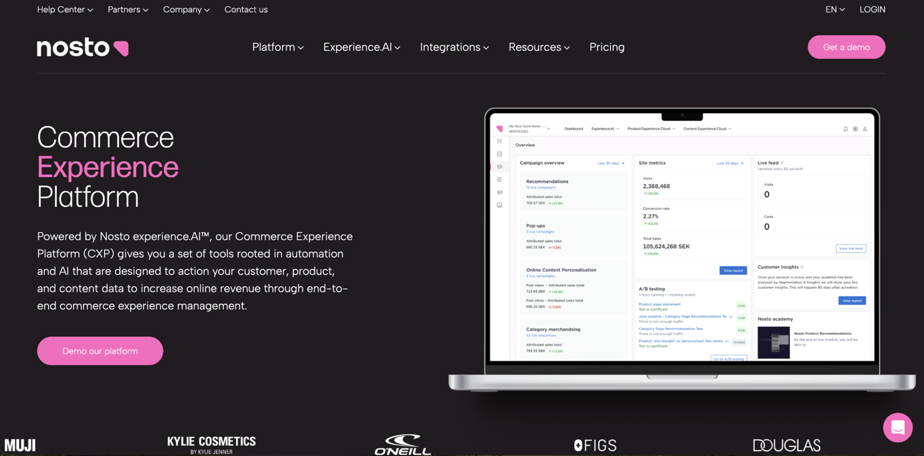Expand the Resources navigation menu

[539, 47]
